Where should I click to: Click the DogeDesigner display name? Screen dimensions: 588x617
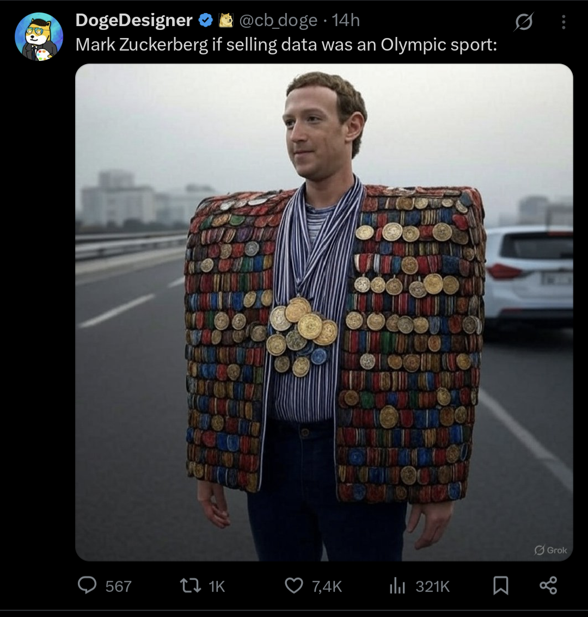tap(134, 20)
